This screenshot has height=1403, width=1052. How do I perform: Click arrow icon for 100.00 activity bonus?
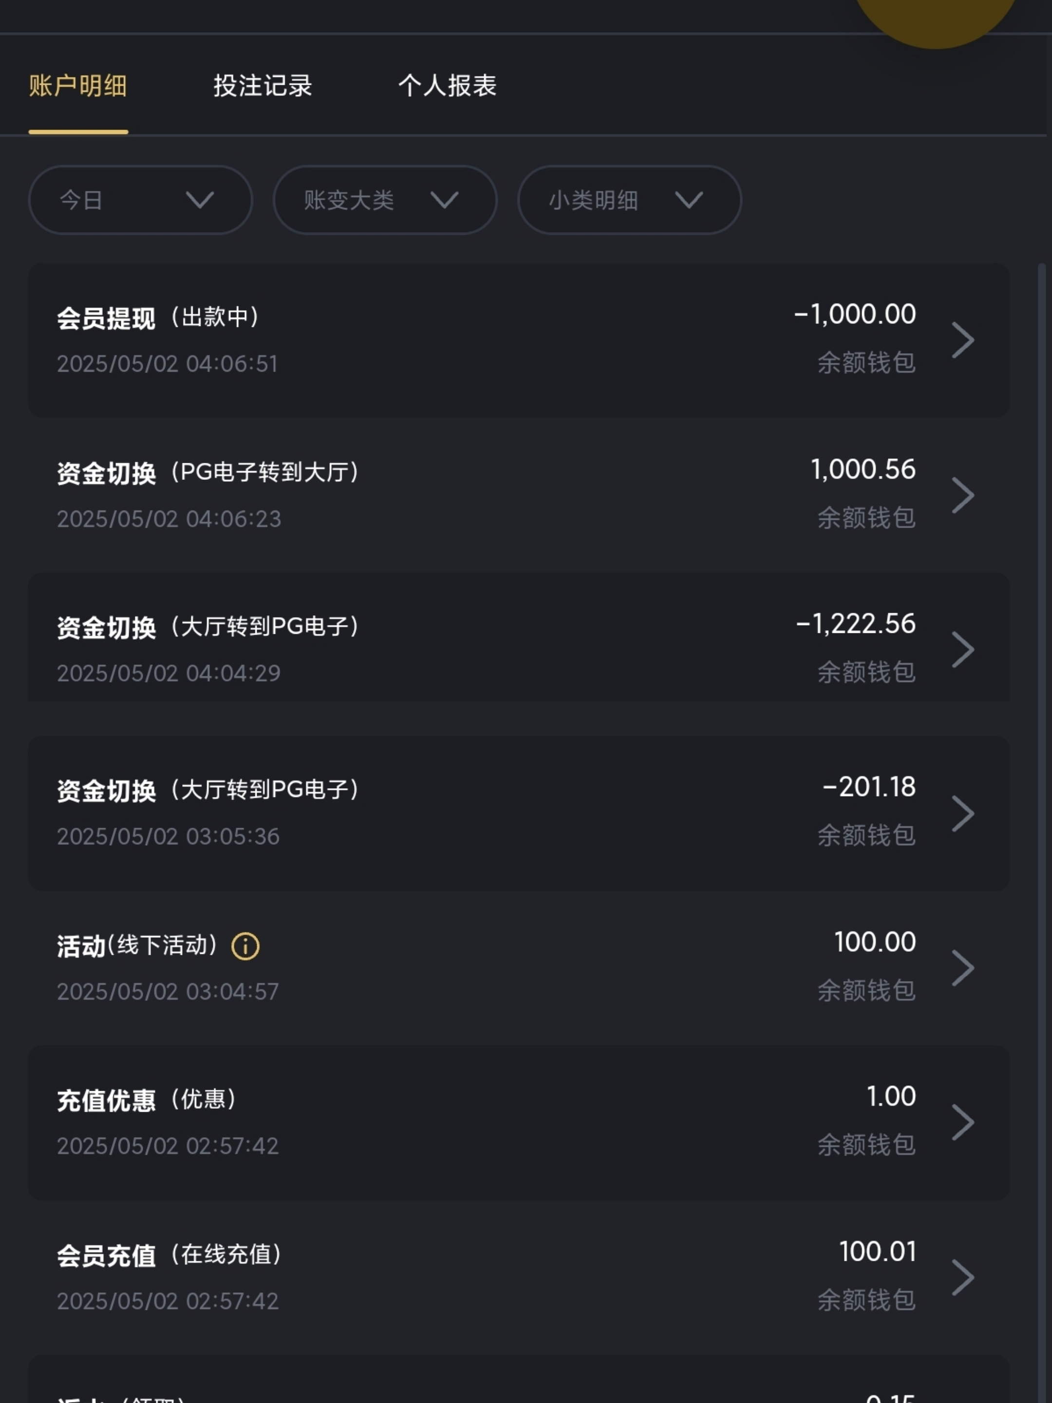click(x=962, y=968)
